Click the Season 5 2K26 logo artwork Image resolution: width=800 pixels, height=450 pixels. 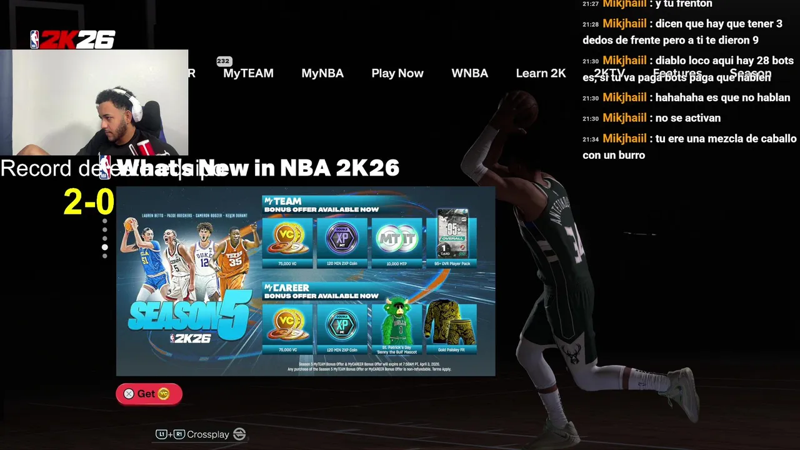point(191,316)
